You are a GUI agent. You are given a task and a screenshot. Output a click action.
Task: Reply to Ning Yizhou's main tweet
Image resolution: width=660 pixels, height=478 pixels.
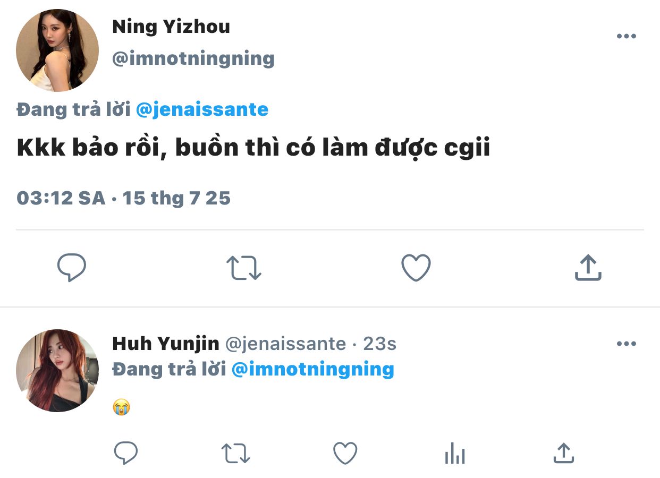[72, 268]
